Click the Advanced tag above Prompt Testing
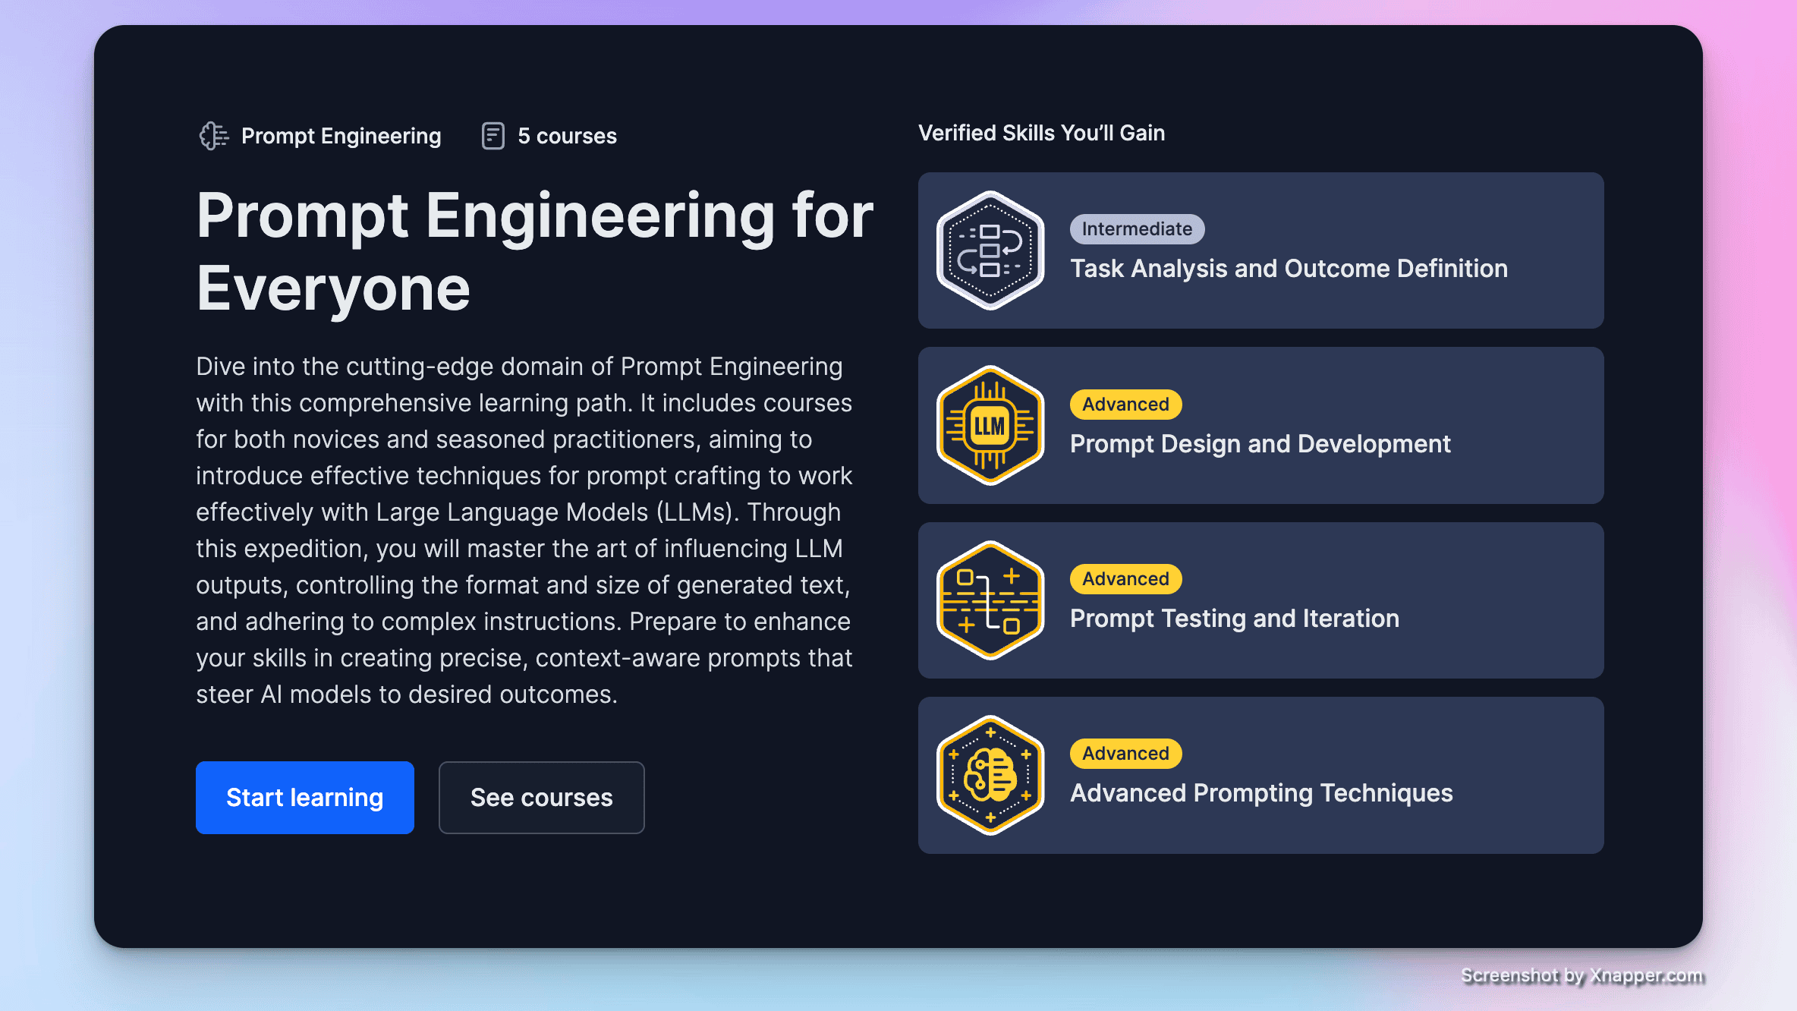The width and height of the screenshot is (1797, 1011). [1125, 579]
